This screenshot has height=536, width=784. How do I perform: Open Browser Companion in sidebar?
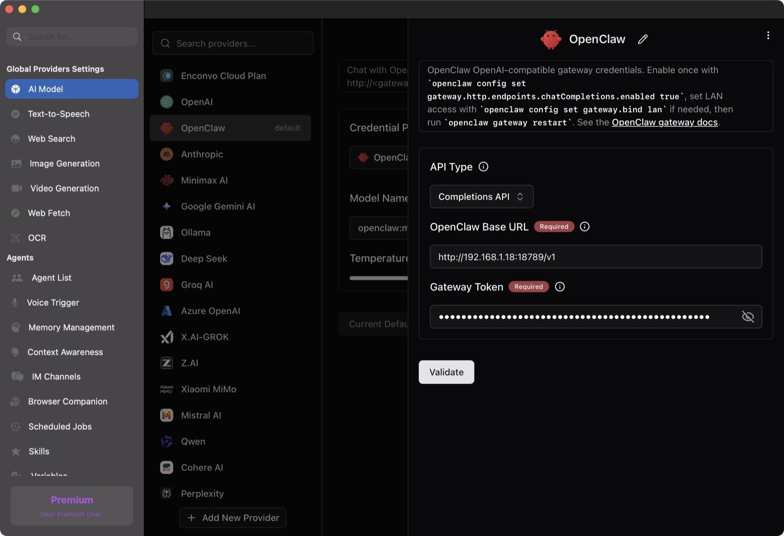72,401
